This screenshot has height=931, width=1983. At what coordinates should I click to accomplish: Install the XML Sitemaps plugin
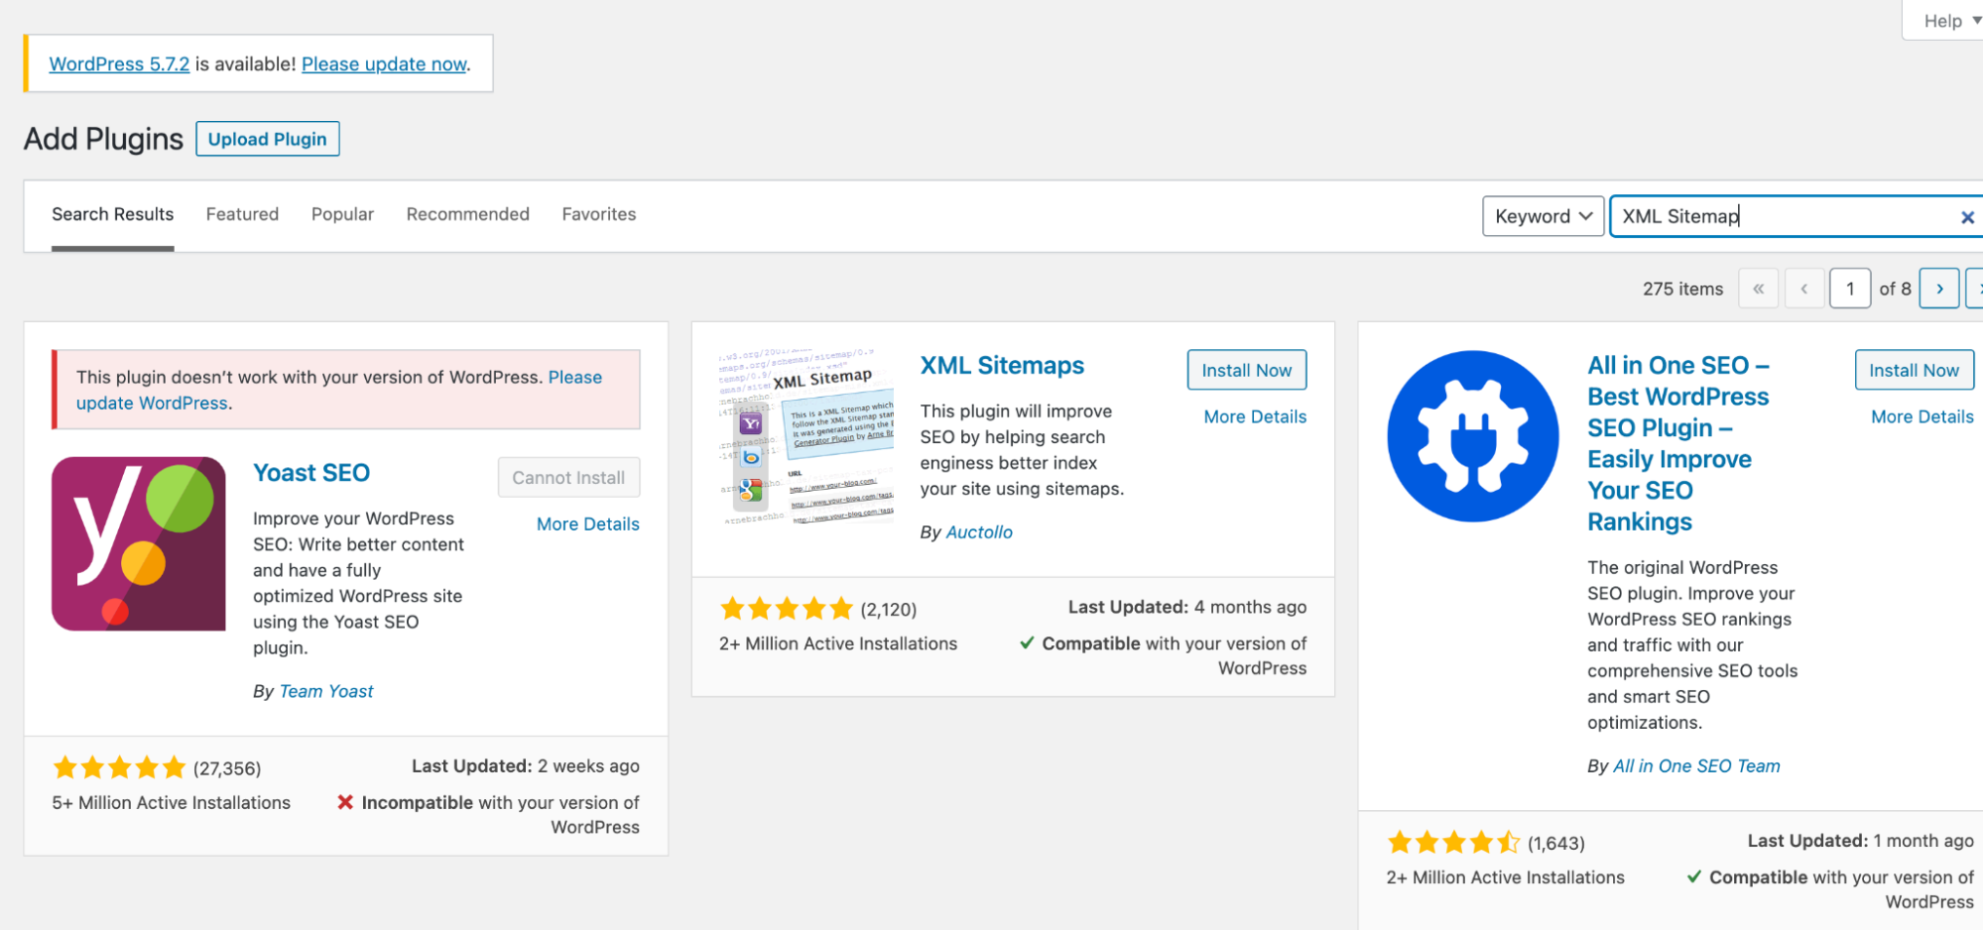click(1247, 370)
